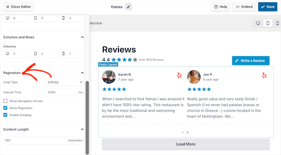Screen dimensions: 281x155
Task: Click the pencil icon to rename Yamas
Action: click(129, 7)
